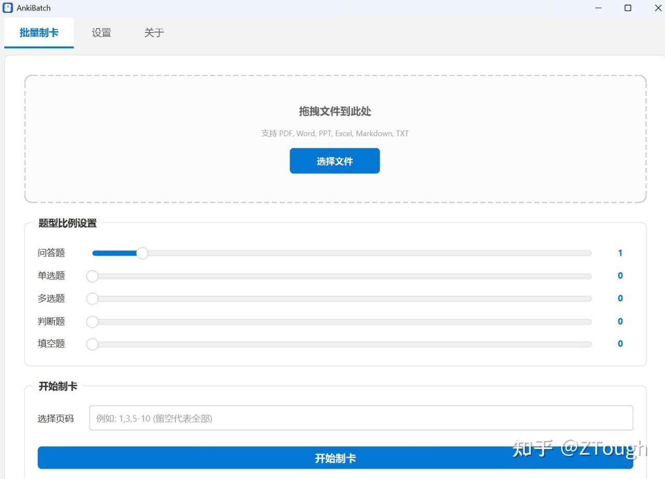Click the AnkiBatch app icon in title bar
665x479 pixels.
pyautogui.click(x=8, y=8)
